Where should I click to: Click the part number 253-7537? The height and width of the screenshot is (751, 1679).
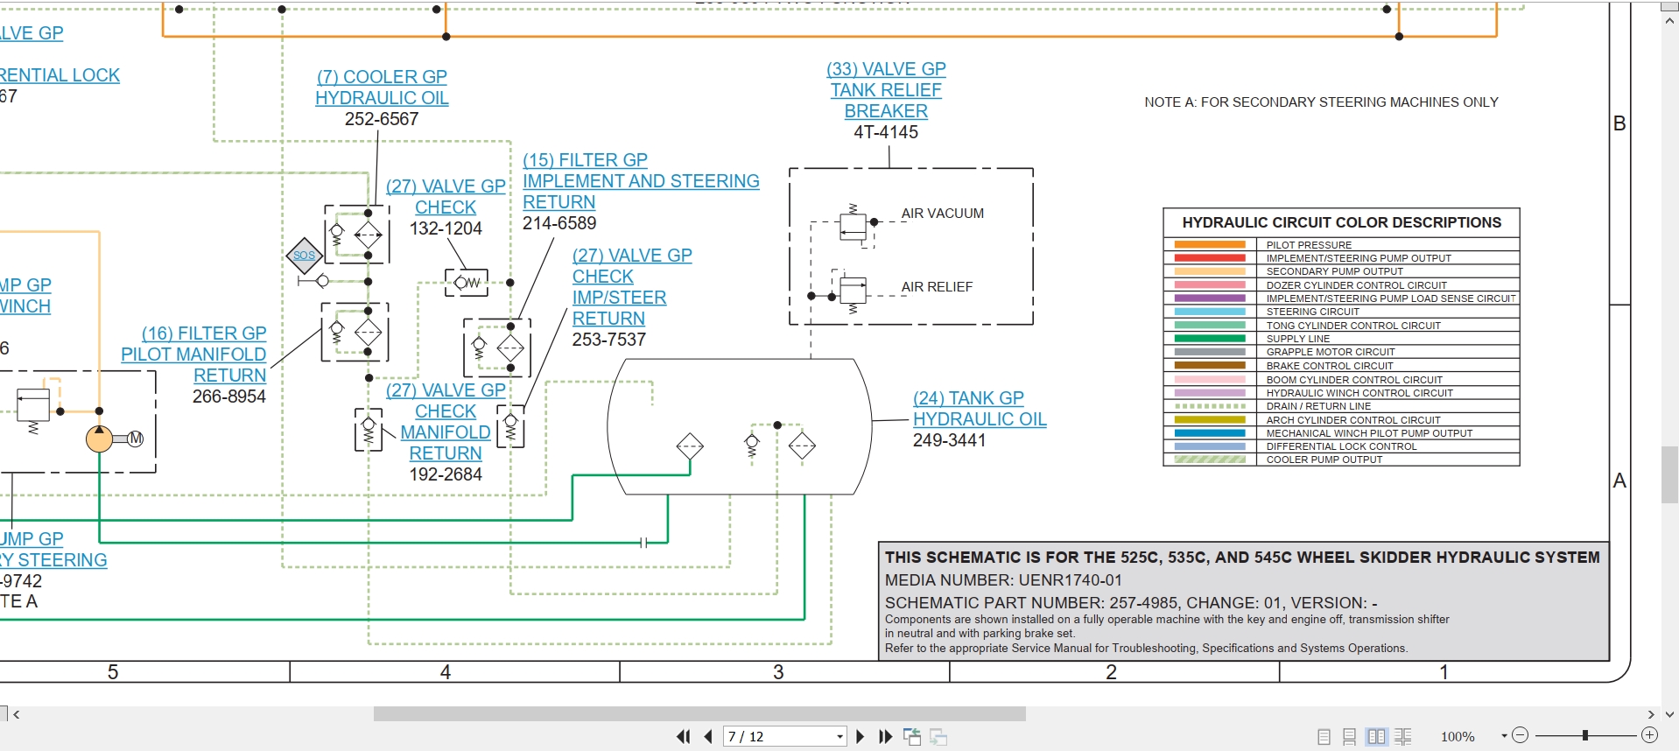pyautogui.click(x=609, y=340)
